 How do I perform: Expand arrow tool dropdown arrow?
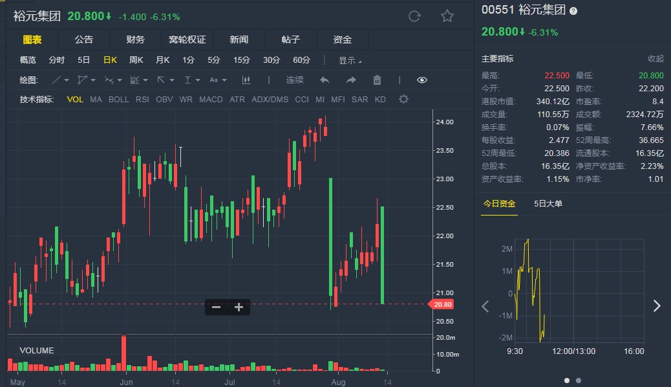pos(171,80)
